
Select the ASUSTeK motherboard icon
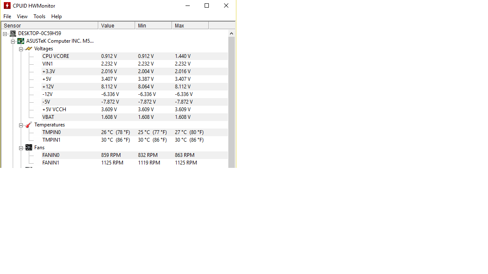click(21, 41)
